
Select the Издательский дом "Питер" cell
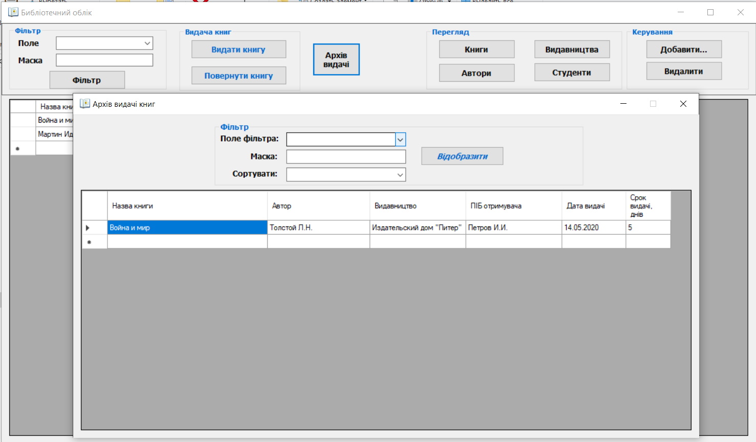418,228
